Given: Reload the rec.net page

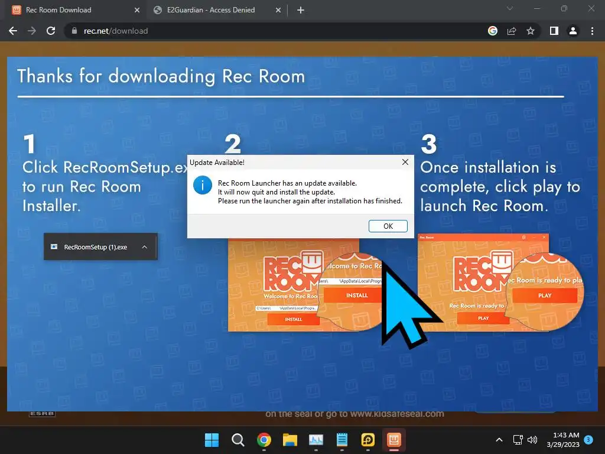Looking at the screenshot, I should click(x=51, y=31).
